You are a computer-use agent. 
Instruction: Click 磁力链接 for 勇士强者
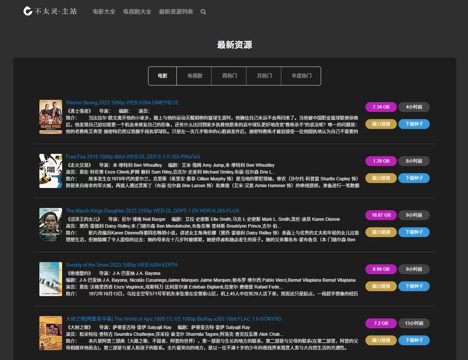tap(381, 124)
